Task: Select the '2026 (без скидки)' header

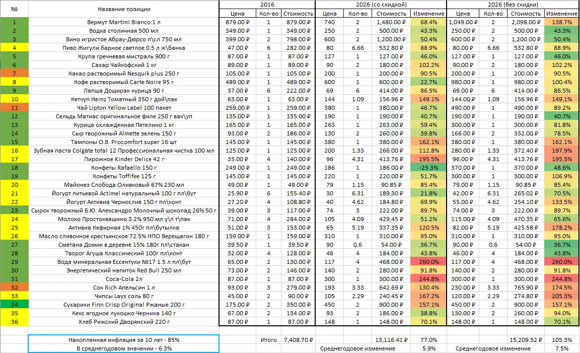Action: click(x=513, y=5)
